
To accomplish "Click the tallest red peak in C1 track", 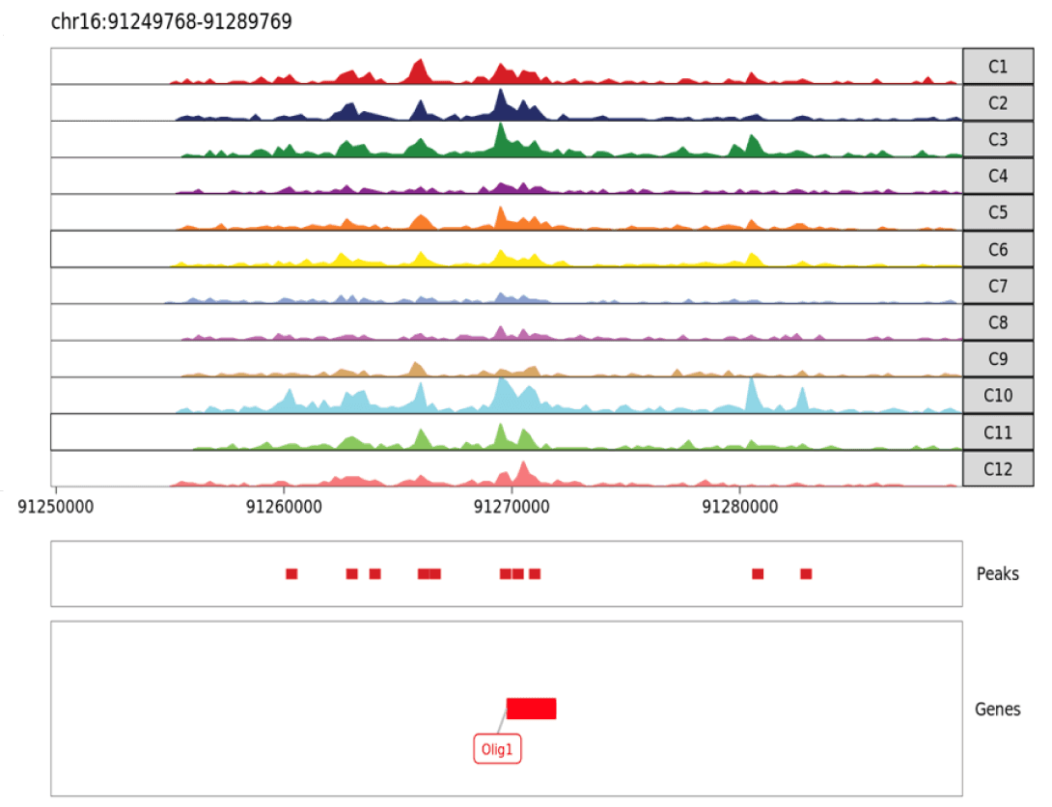I will (418, 71).
